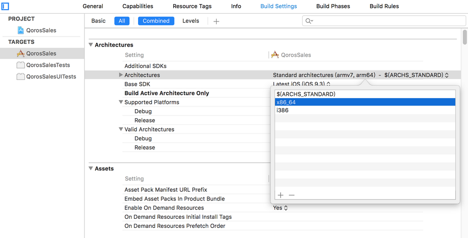Select the i386 architecture entry
The width and height of the screenshot is (468, 238).
click(282, 110)
